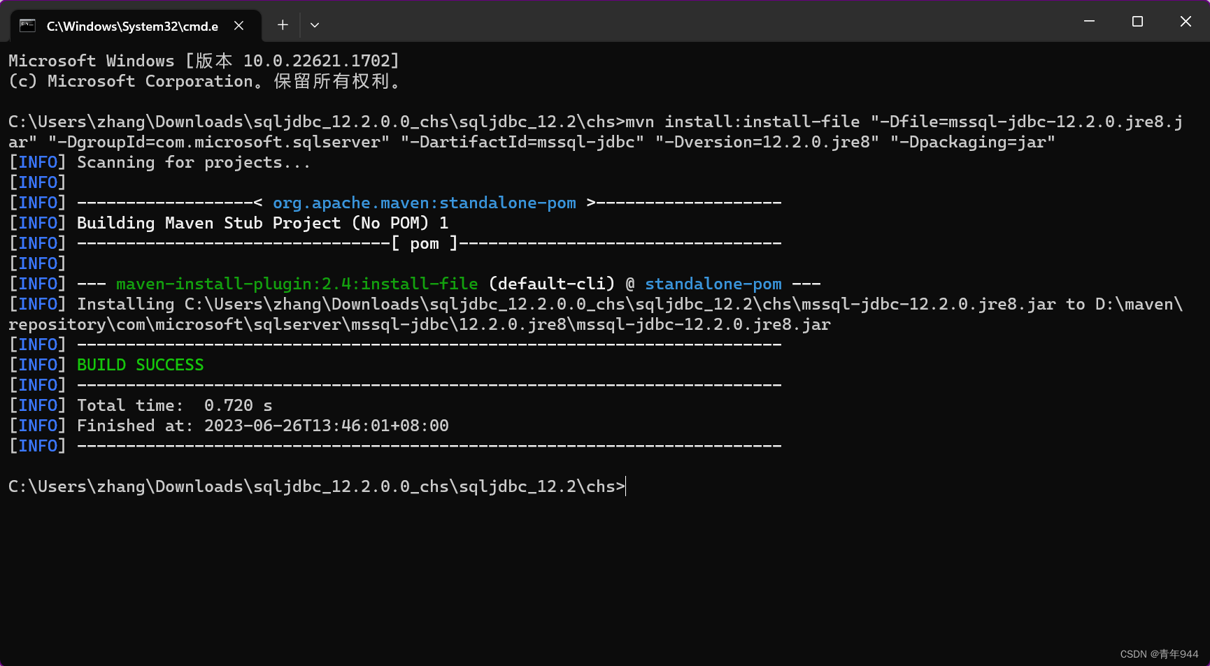Click the CSDN @青年944 watermark link
The image size is (1210, 666).
(x=1158, y=653)
